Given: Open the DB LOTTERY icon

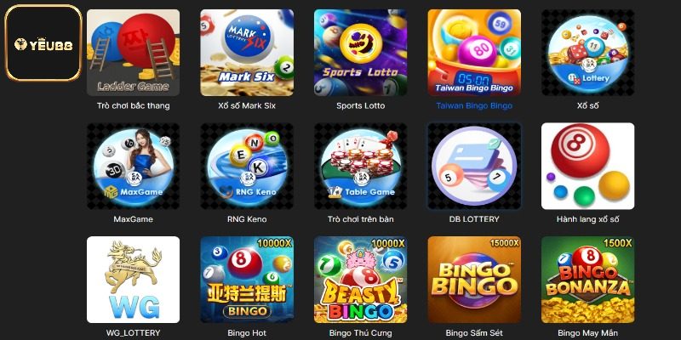Looking at the screenshot, I should coord(474,166).
